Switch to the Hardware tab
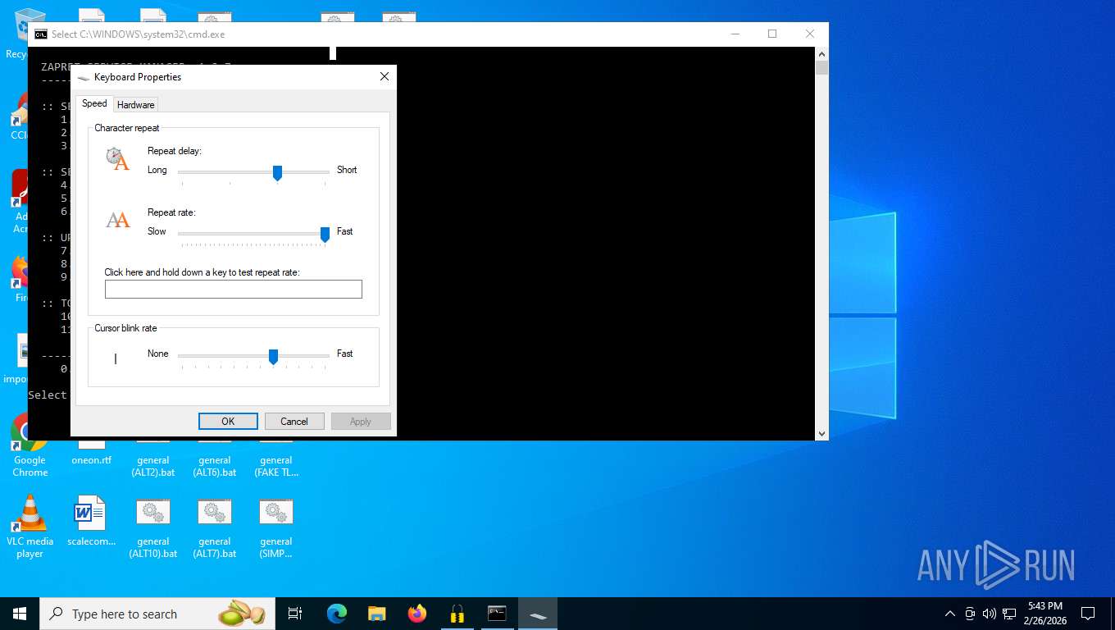The width and height of the screenshot is (1115, 630). pos(136,104)
